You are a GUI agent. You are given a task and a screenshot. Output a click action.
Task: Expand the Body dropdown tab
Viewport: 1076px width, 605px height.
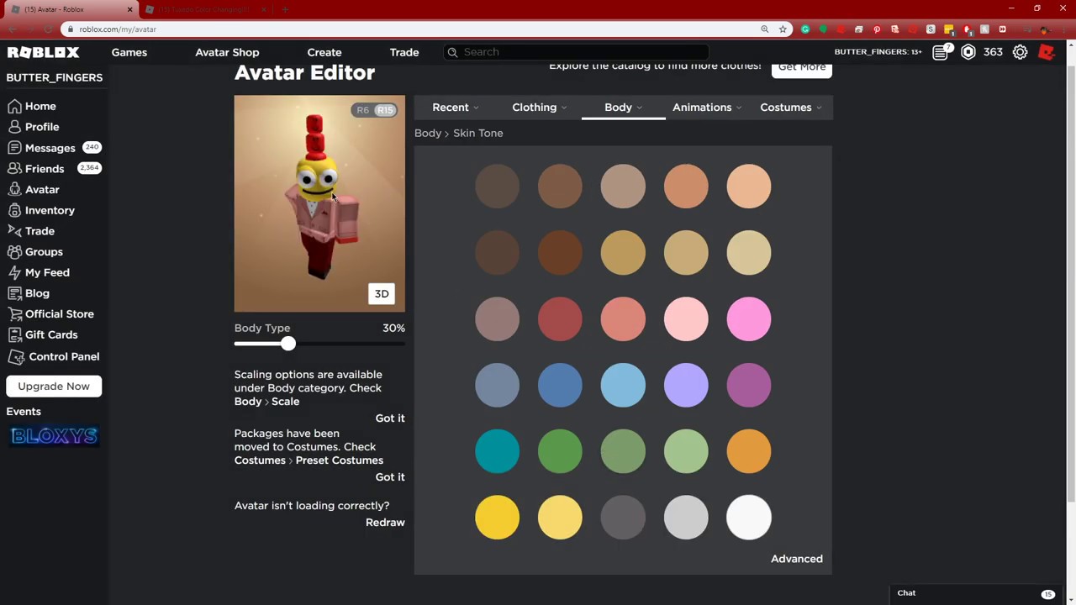(x=623, y=108)
